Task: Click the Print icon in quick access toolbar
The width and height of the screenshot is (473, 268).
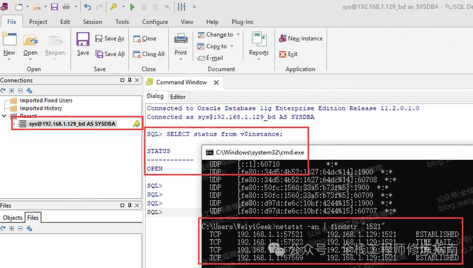Action: [66, 6]
